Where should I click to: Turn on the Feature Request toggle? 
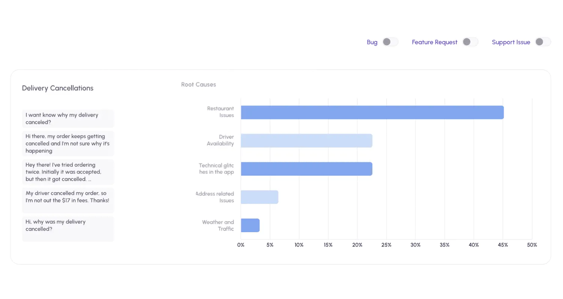(470, 42)
